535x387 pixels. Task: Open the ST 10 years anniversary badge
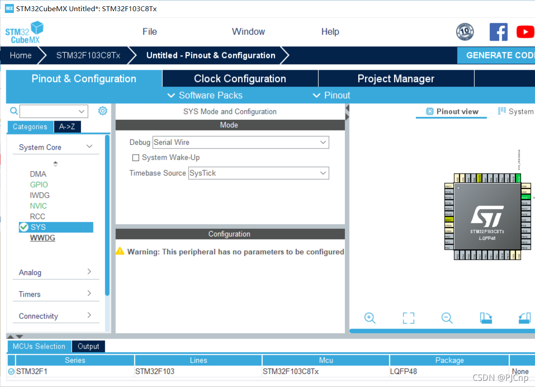pos(465,32)
